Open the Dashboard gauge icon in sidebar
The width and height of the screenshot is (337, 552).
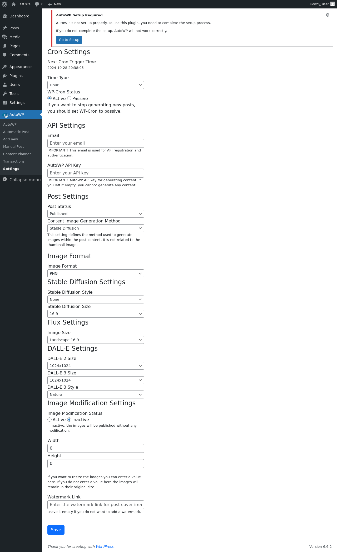point(5,16)
